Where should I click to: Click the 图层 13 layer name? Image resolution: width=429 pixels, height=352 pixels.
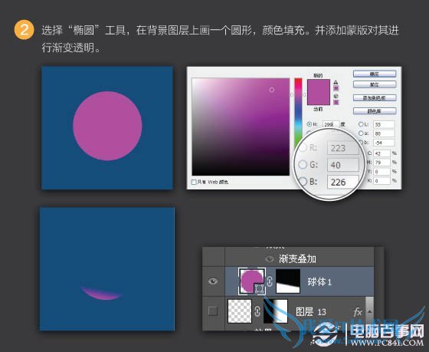pyautogui.click(x=311, y=311)
